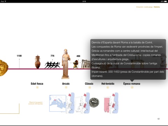Expand the Edat fosca plus icon

[x=37, y=87]
